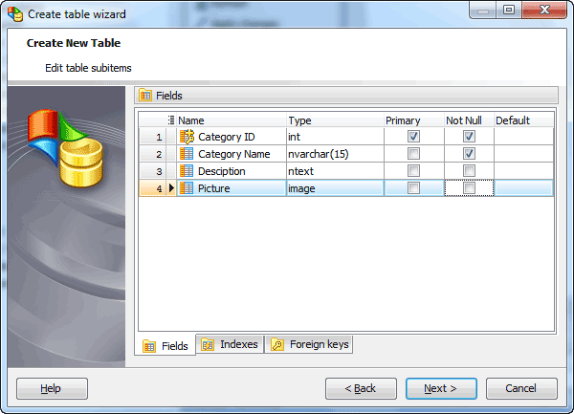574x414 pixels.
Task: Click the wizard application icon in title bar
Action: pyautogui.click(x=15, y=14)
